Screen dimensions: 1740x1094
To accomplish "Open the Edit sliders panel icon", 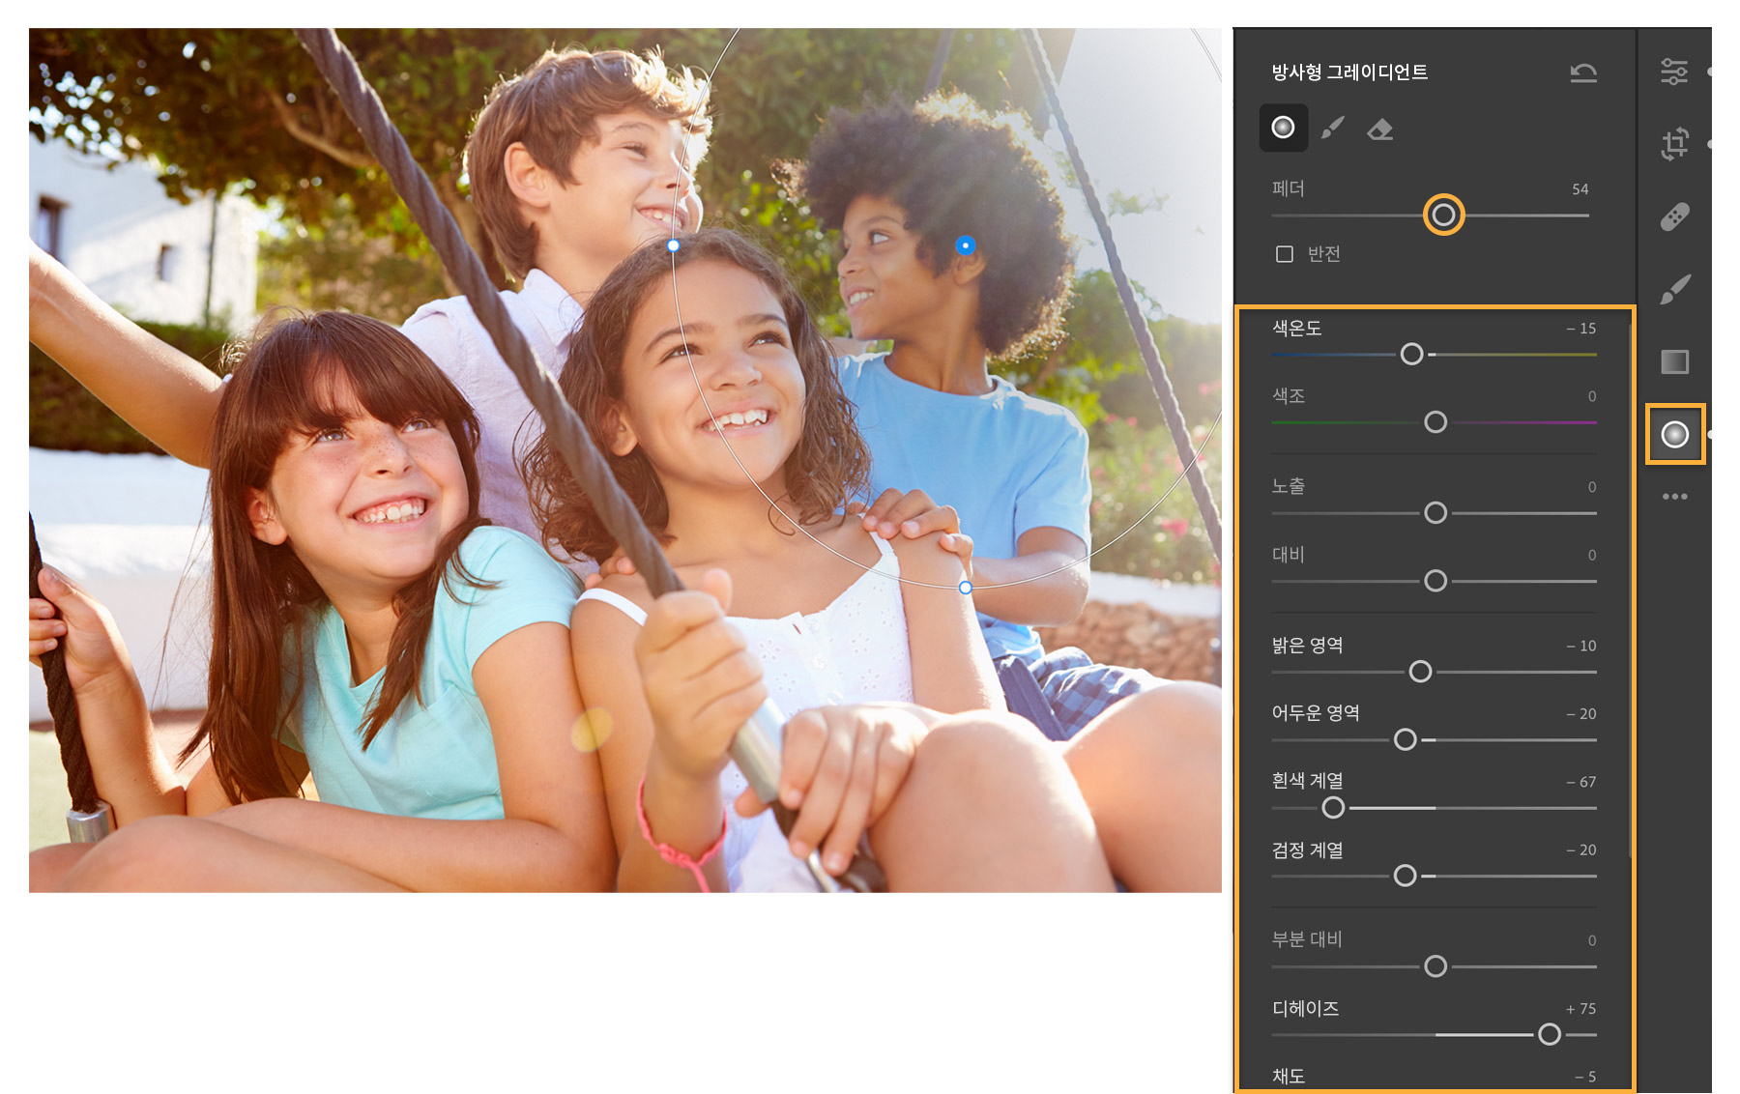I will [1674, 72].
